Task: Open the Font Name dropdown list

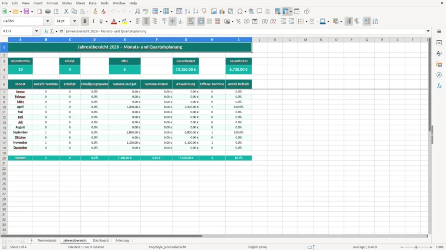Action: pyautogui.click(x=47, y=21)
